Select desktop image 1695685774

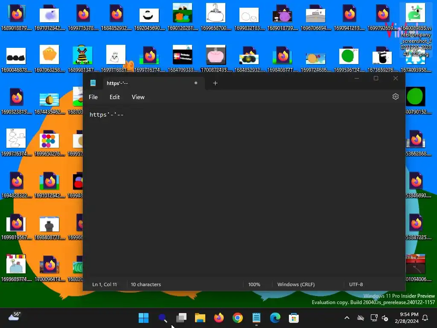point(17,268)
